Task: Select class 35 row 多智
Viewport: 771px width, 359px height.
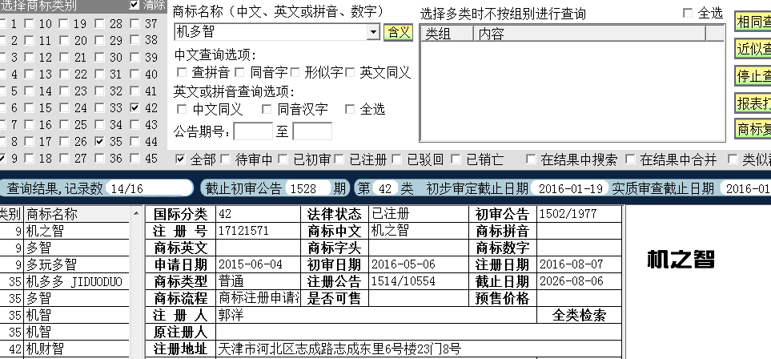Action: click(77, 298)
